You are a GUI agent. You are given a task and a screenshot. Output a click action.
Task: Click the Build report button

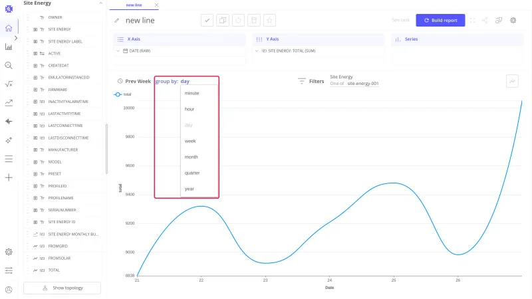coord(440,21)
